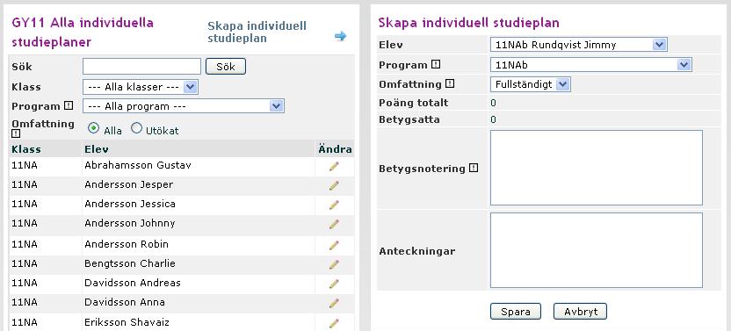Click the Avbryt button

581,312
